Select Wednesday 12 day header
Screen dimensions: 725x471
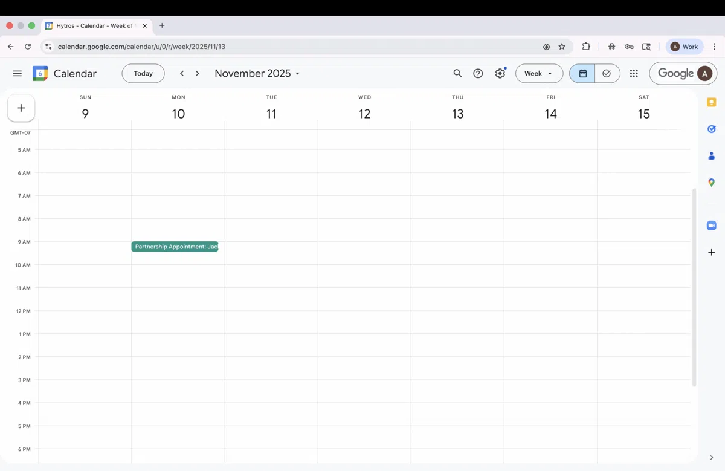364,114
